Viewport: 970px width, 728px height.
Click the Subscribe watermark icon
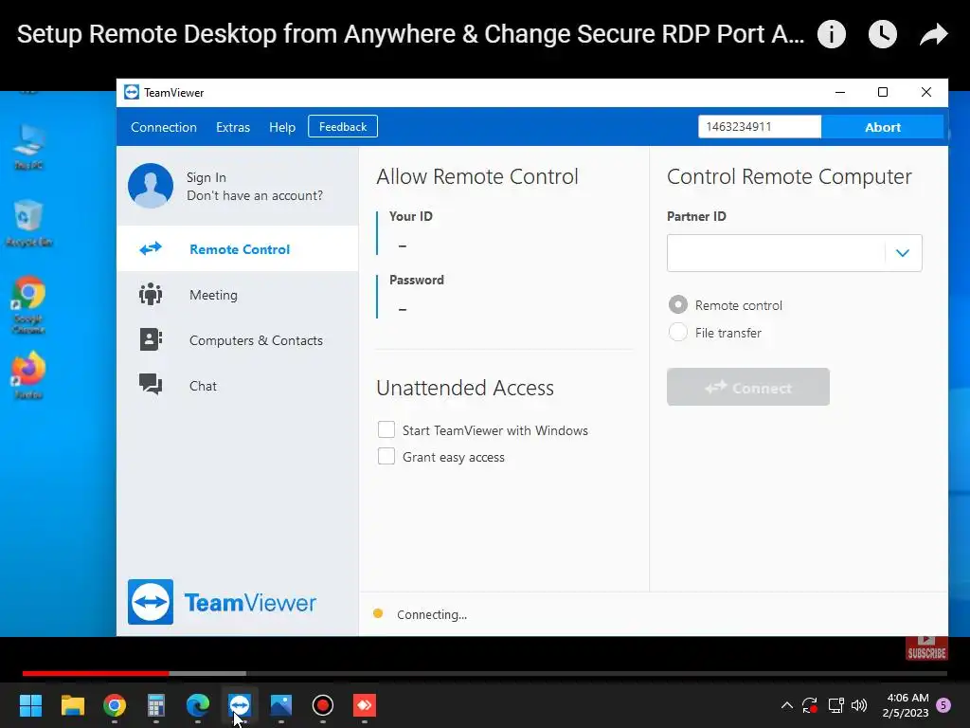[x=926, y=647]
